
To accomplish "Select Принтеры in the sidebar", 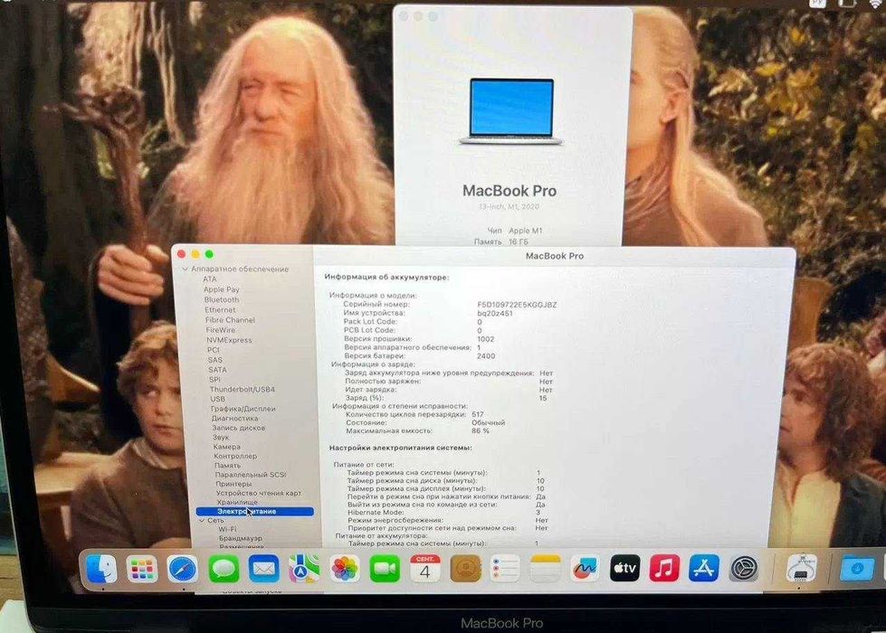I will 233,484.
